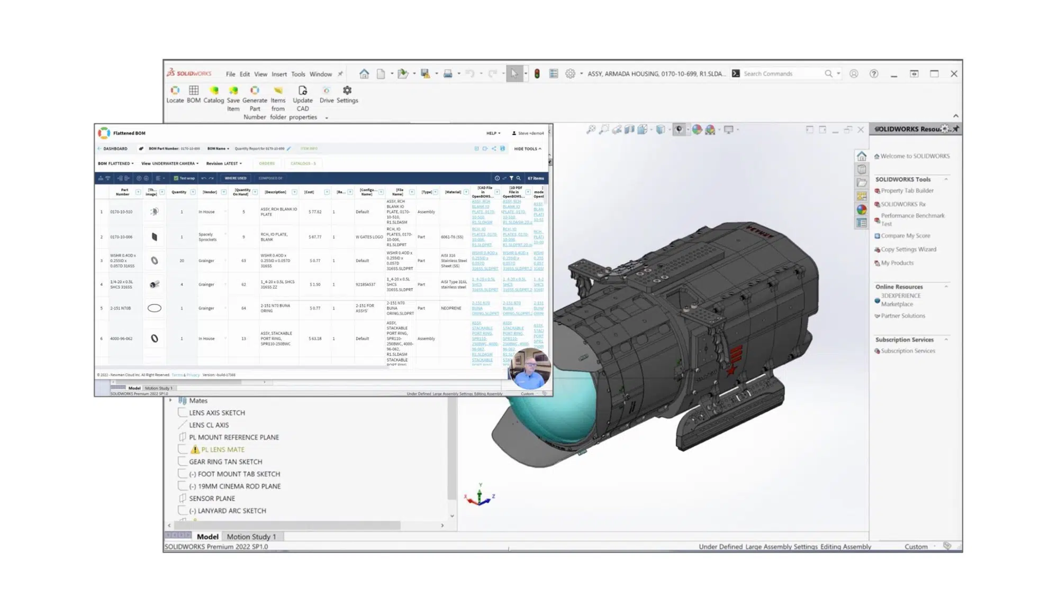Toggle the Text wrap checkbox
The image size is (1058, 608).
pyautogui.click(x=176, y=178)
